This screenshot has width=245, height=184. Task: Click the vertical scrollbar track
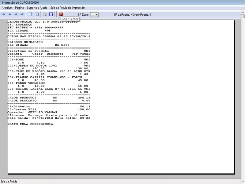243,92
